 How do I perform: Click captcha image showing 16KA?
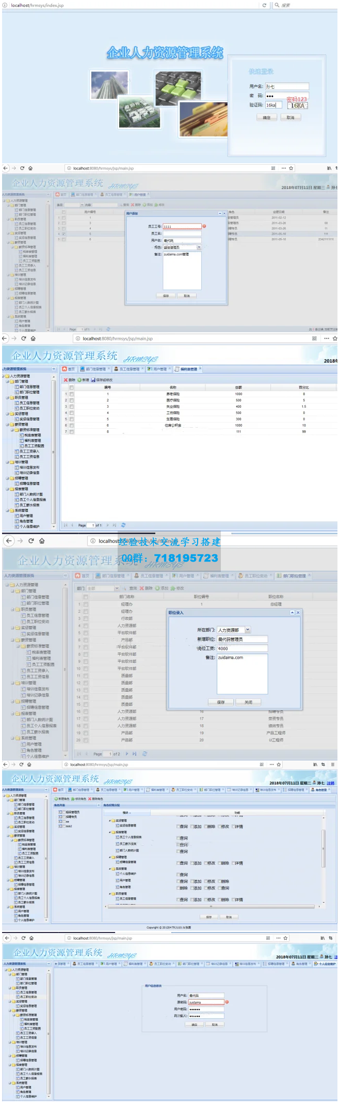tap(298, 105)
